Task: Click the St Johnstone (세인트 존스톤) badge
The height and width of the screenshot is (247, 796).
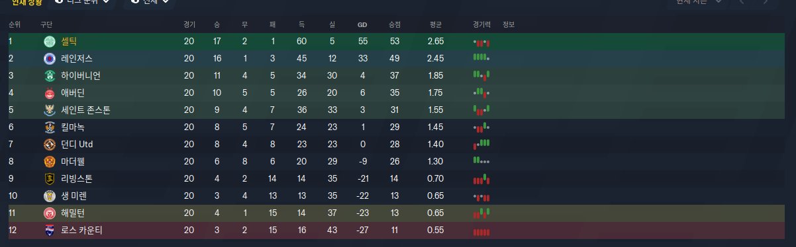Action: 49,110
